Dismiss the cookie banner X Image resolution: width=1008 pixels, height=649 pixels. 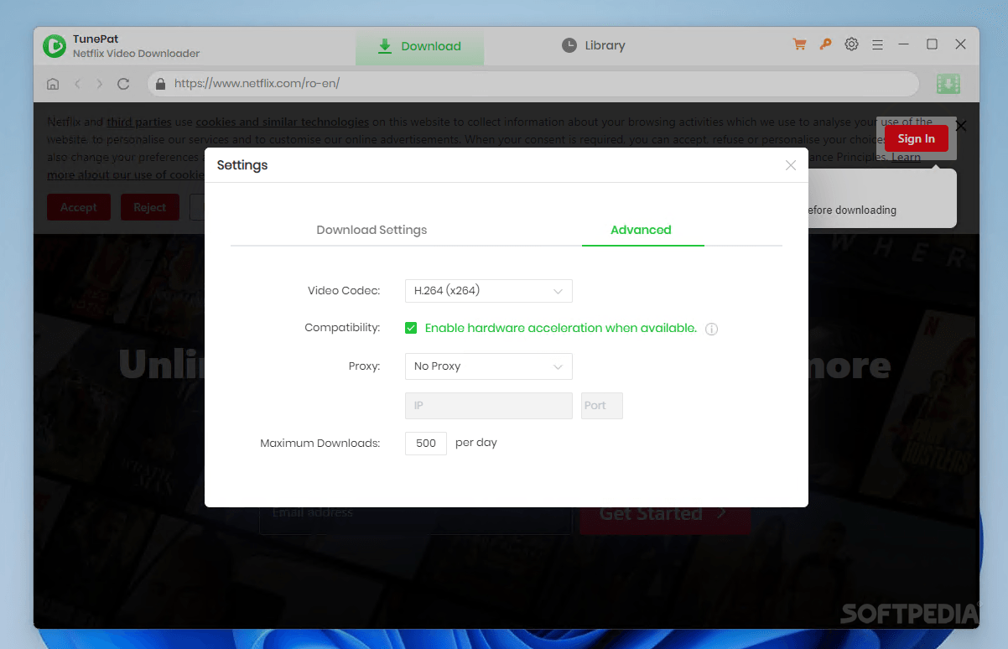coord(961,126)
